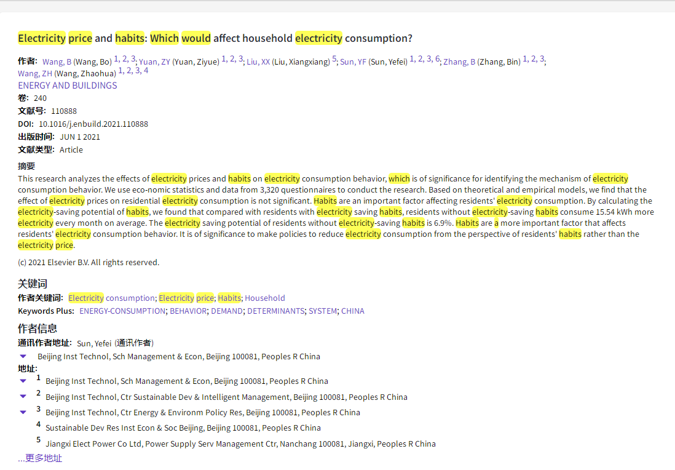Open author link Liu, XX

pyautogui.click(x=258, y=62)
